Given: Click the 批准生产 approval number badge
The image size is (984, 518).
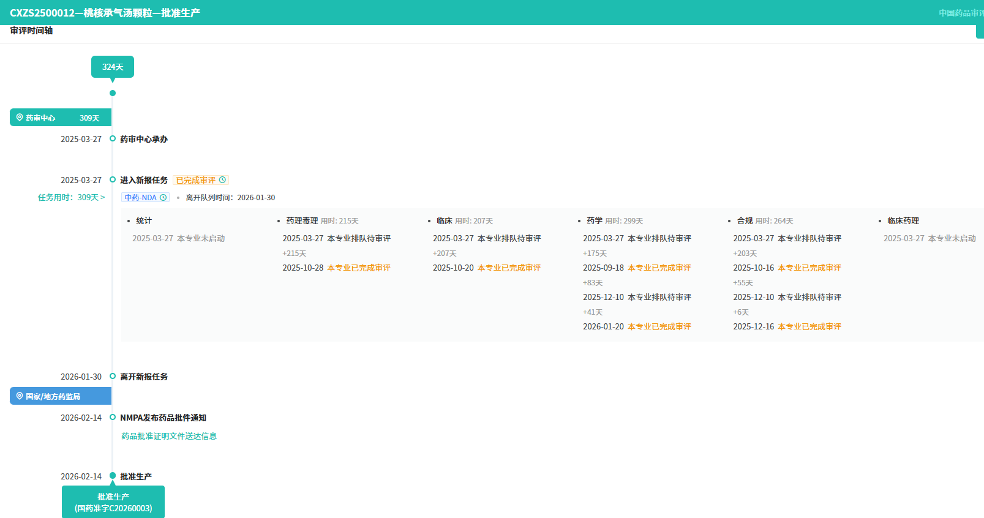Looking at the screenshot, I should [113, 502].
